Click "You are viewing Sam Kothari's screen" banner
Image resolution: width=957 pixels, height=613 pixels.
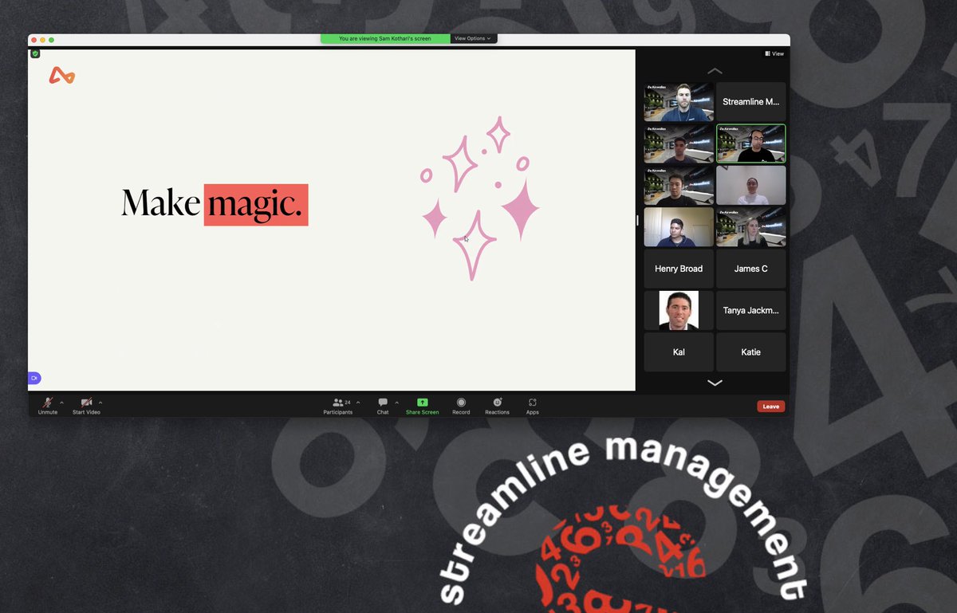[385, 38]
